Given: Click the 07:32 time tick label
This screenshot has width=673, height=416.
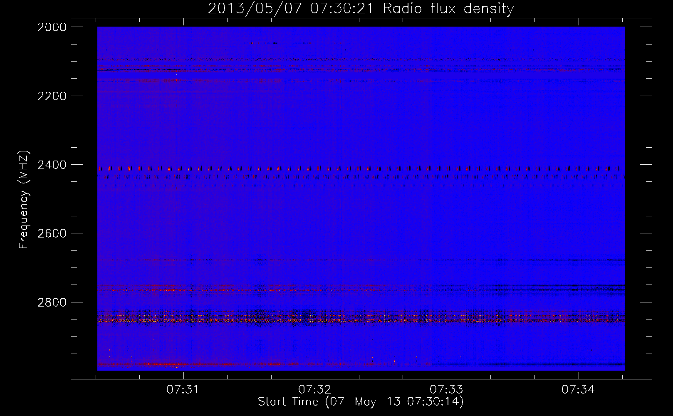Looking at the screenshot, I should pos(315,390).
